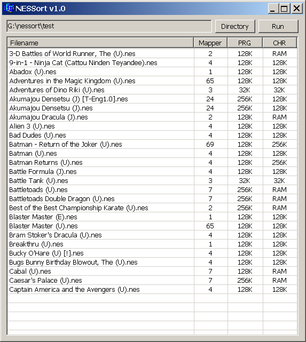Start sorting with the Run button

[x=278, y=26]
